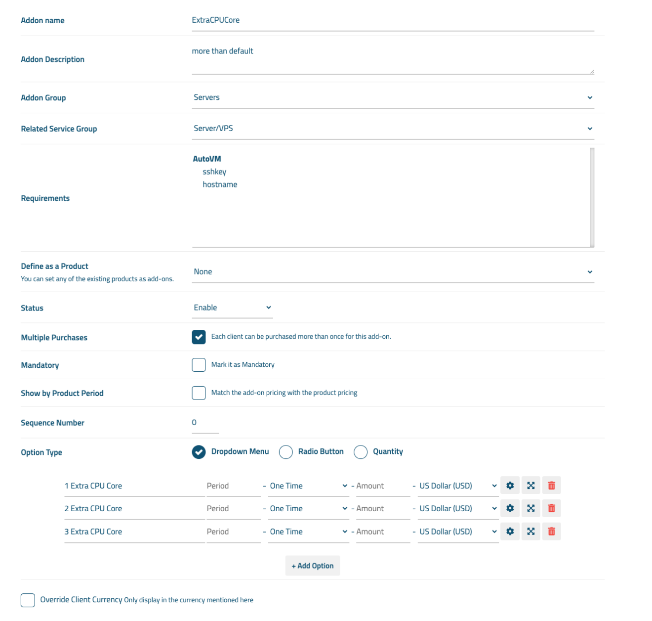This screenshot has height=621, width=652.
Task: Tick Override Client Currency checkbox
Action: (x=28, y=600)
